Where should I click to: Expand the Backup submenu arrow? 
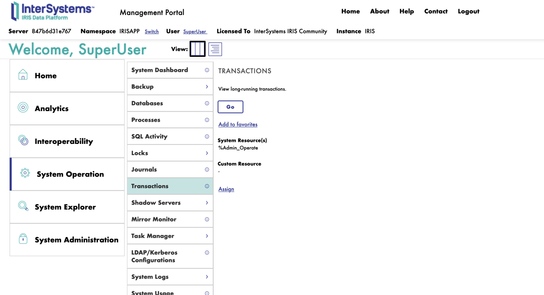click(207, 87)
